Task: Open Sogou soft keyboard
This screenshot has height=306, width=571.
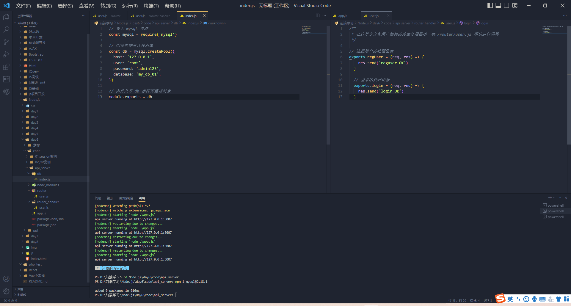Action: click(x=542, y=299)
